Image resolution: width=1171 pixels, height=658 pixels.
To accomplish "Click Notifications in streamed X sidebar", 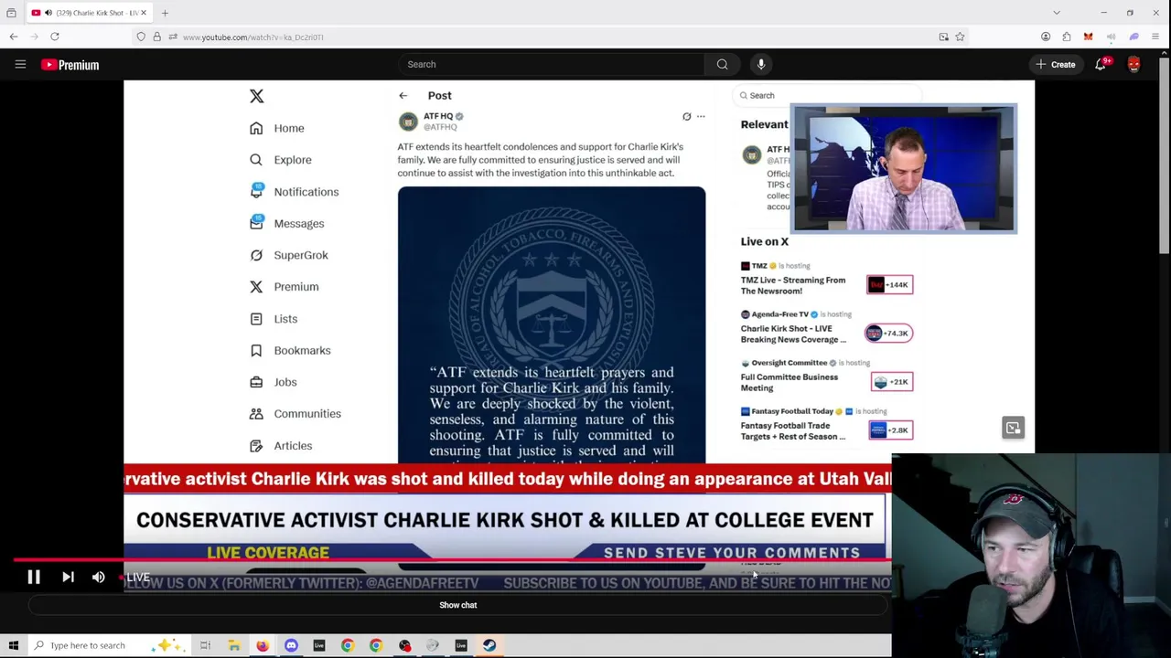I will pyautogui.click(x=294, y=192).
